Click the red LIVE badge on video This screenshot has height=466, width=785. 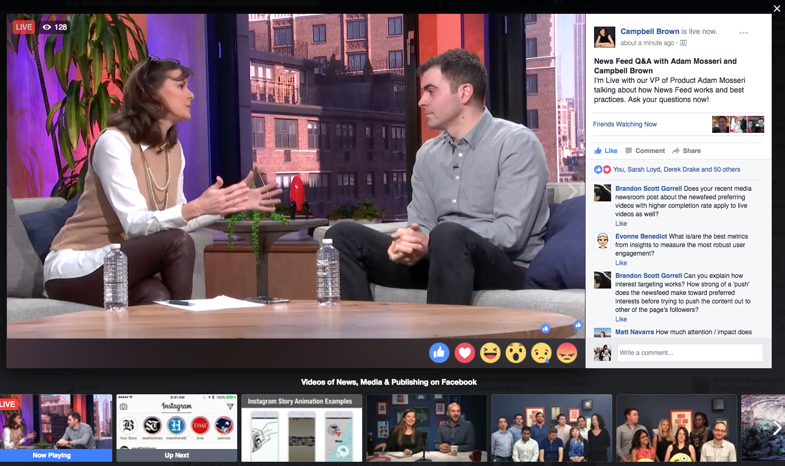[x=24, y=27]
